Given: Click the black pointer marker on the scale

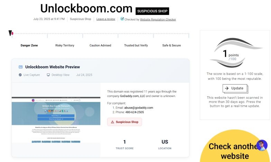Looking at the screenshot, I should (10, 33).
